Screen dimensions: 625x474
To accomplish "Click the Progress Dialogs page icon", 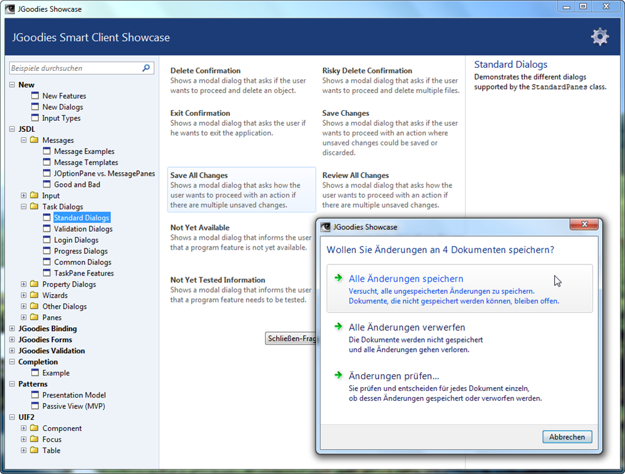I will click(x=47, y=251).
